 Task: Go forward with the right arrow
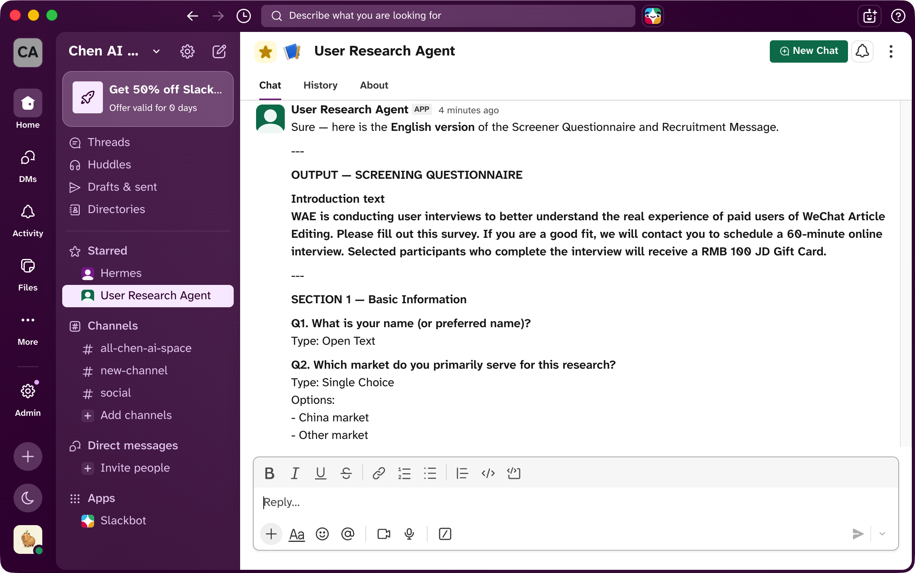point(218,16)
